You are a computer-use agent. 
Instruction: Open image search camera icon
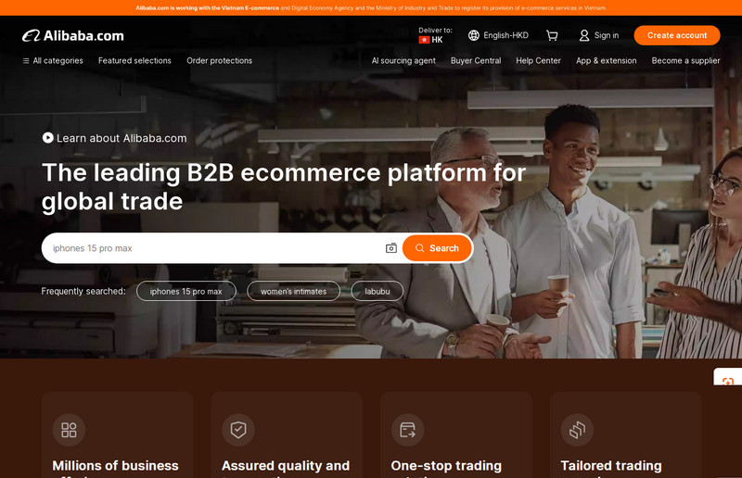coord(390,248)
